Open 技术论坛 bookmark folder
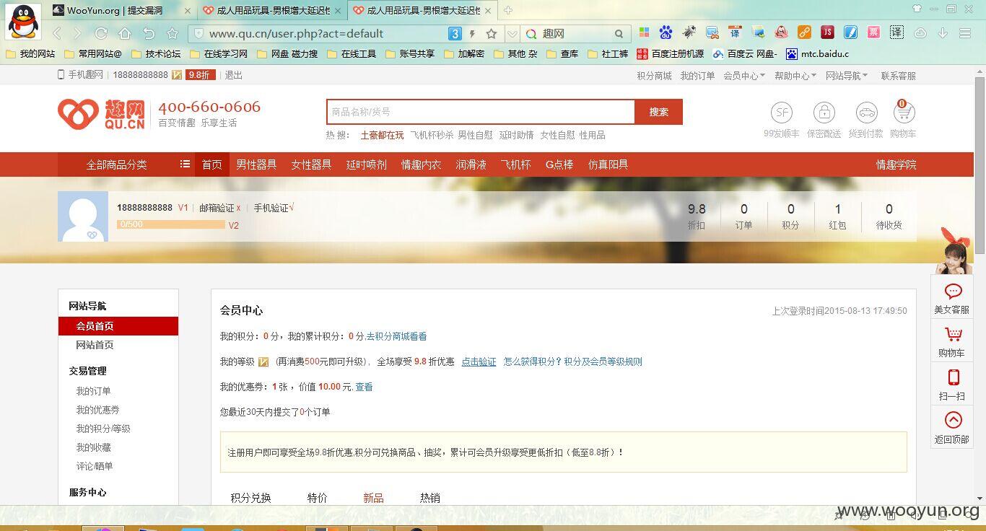Viewport: 986px width, 531px height. [155, 54]
